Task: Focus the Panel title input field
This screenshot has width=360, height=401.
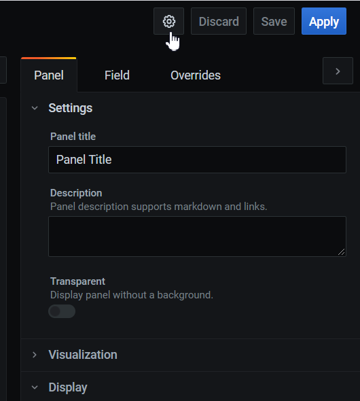Action: 197,160
